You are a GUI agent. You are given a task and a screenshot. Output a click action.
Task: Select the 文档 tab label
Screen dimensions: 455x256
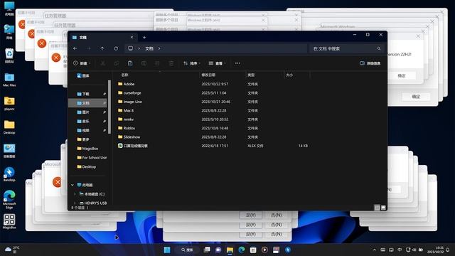point(83,38)
